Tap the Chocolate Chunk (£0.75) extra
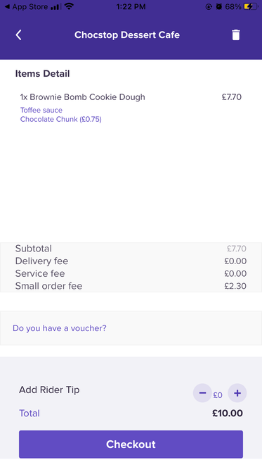The width and height of the screenshot is (262, 467). point(61,120)
